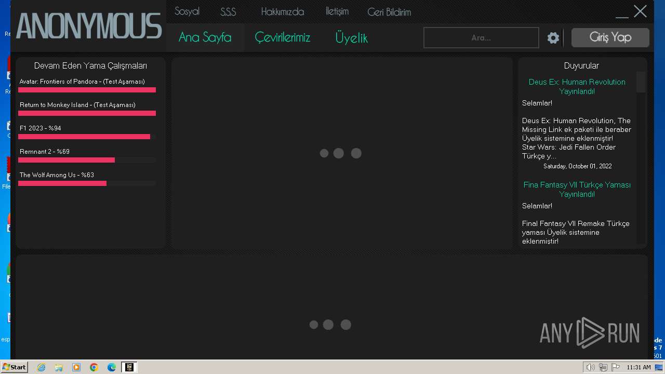Click the ANONYMOUS logo
This screenshot has width=665, height=374.
(89, 26)
